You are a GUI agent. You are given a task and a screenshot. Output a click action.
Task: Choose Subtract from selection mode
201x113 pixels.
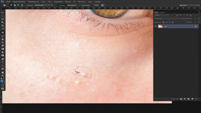[18, 5]
